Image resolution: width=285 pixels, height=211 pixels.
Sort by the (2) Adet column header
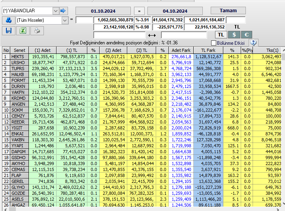tap(113, 50)
